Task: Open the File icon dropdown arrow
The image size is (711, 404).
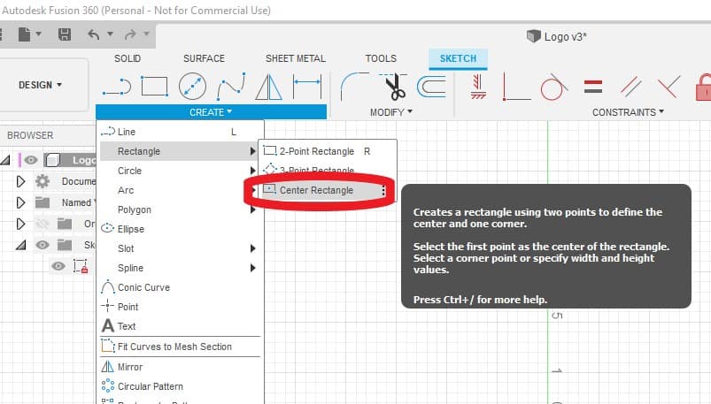Action: pos(39,34)
